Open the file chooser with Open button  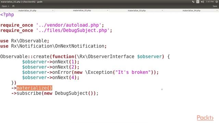[5, 6]
